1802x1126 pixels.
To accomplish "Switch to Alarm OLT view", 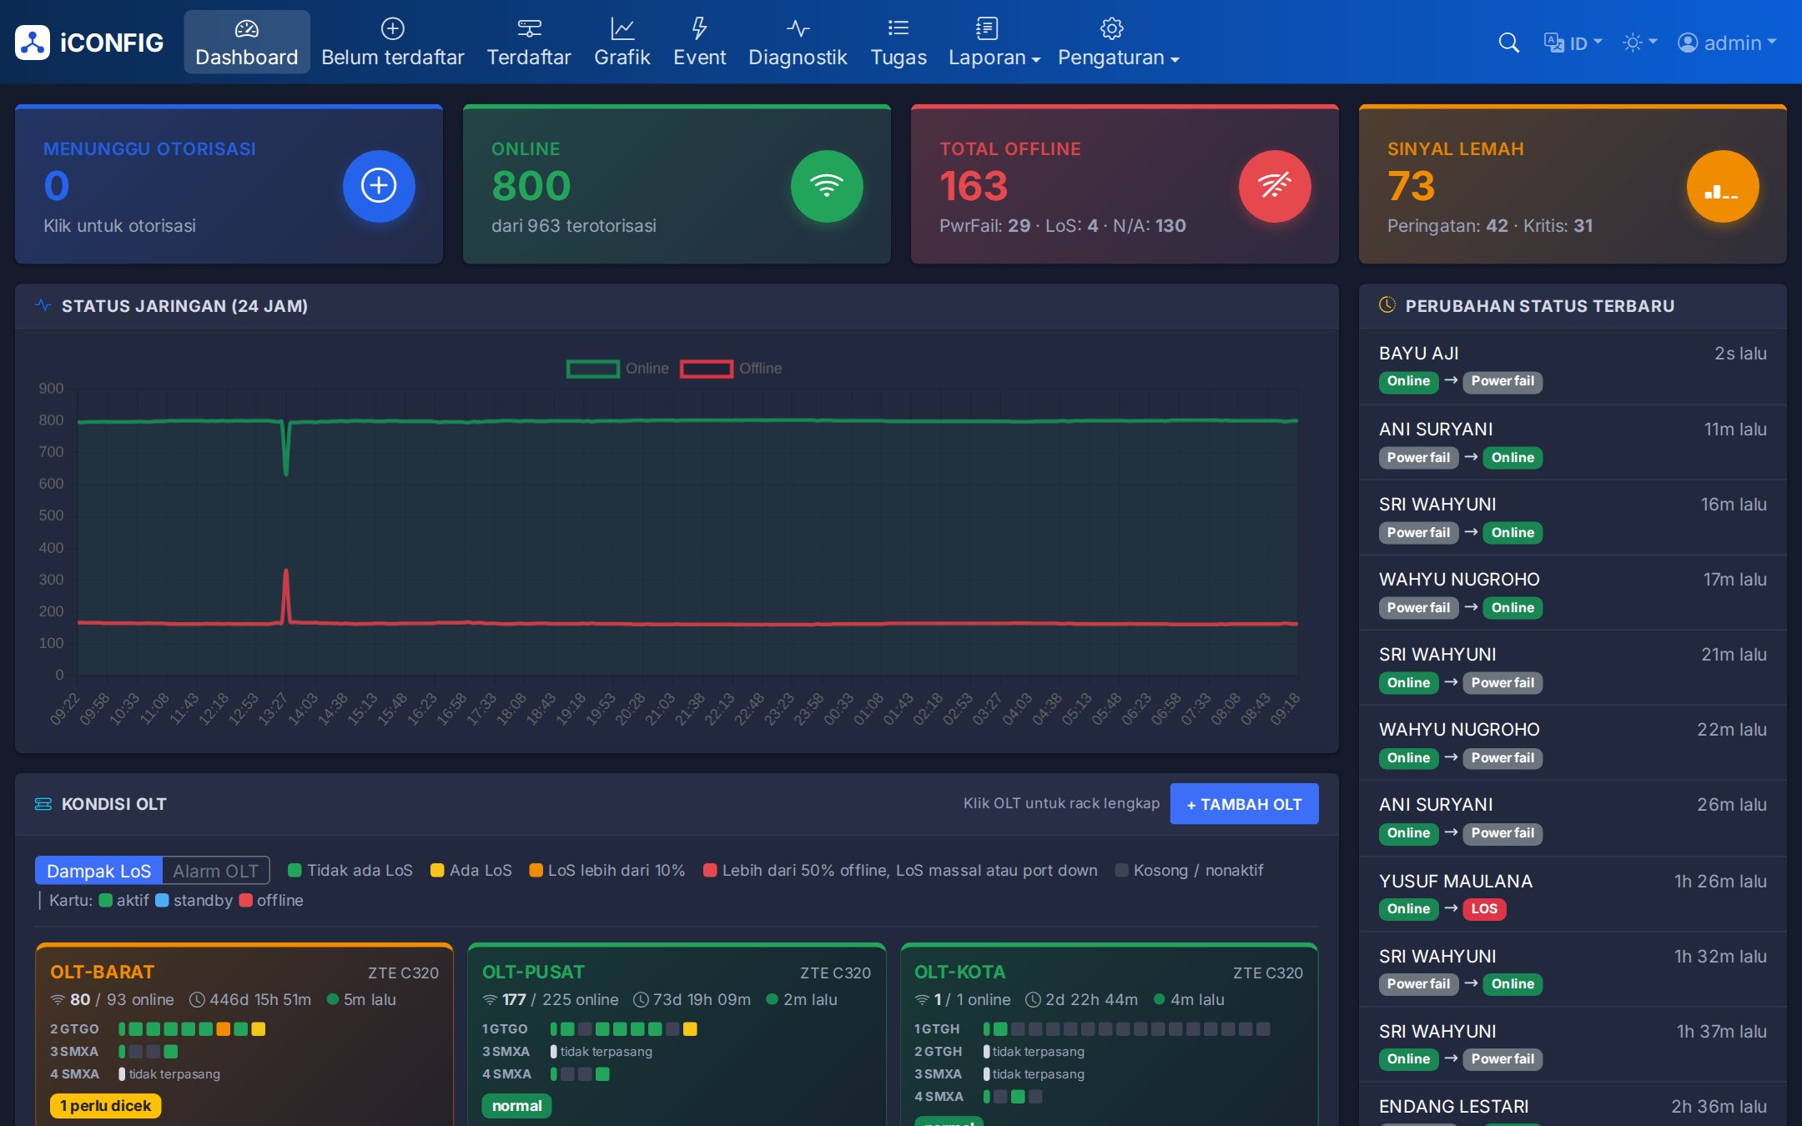I will (x=215, y=871).
